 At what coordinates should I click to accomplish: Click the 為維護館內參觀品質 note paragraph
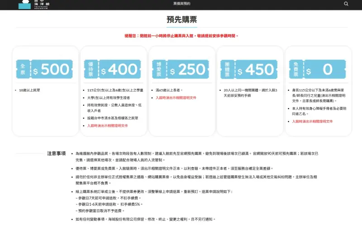(197, 157)
